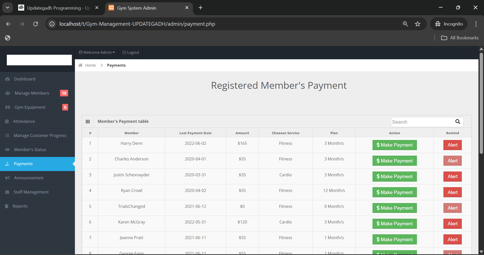Click the page vertical scrollbar thumb
Screen dimensions: 484x255
click(481, 103)
